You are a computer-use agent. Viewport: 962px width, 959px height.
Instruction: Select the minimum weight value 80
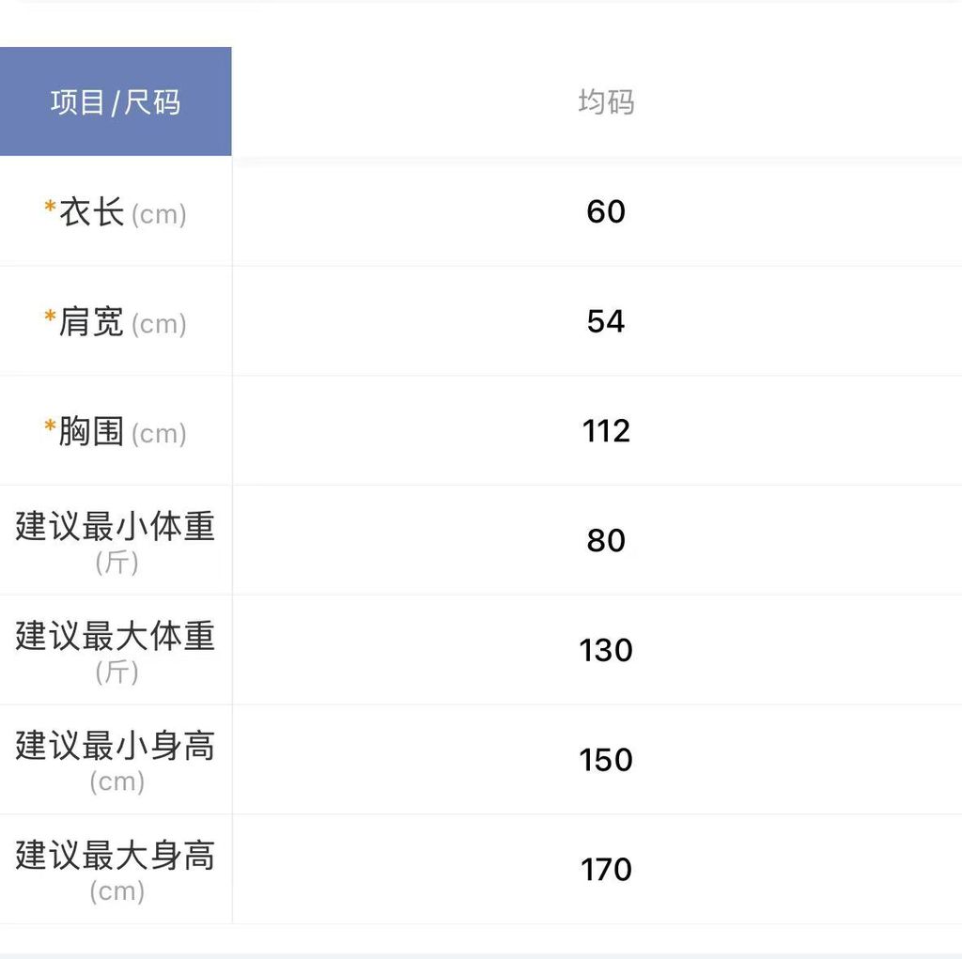606,540
